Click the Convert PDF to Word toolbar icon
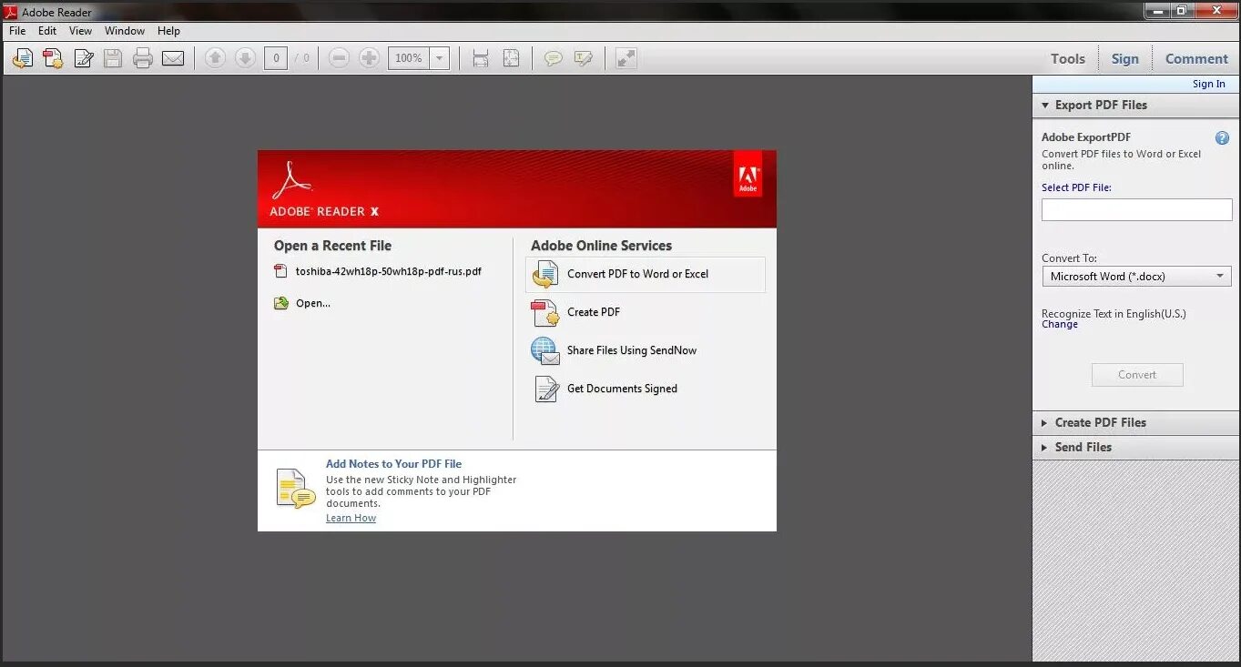The width and height of the screenshot is (1241, 667). click(23, 58)
